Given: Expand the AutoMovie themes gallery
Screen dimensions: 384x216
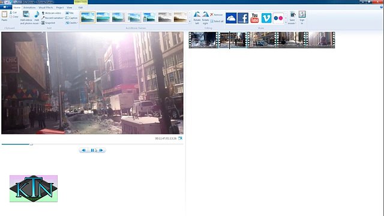Looking at the screenshot, I should [x=190, y=22].
